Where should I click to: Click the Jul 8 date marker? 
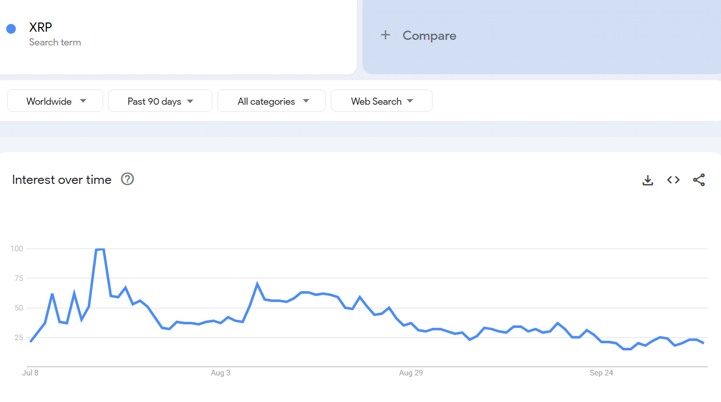point(30,372)
